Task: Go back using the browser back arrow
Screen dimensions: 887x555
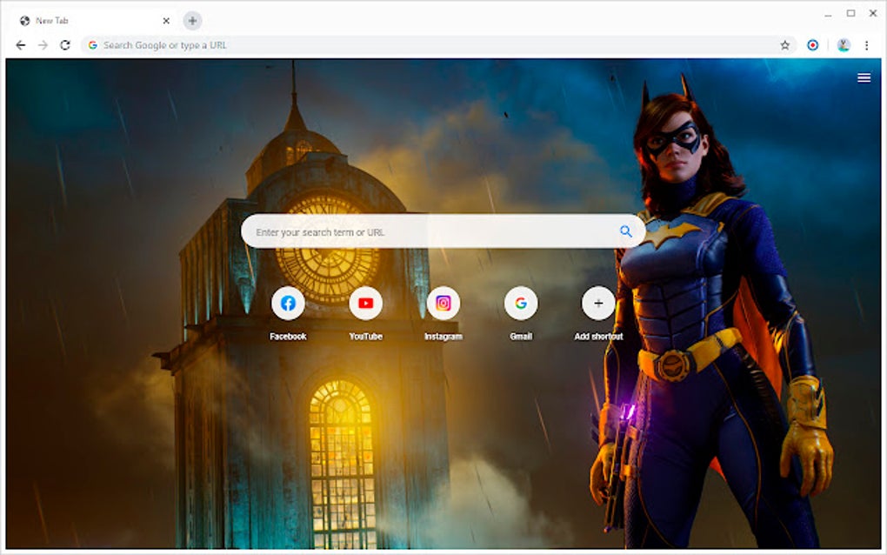Action: [20, 45]
